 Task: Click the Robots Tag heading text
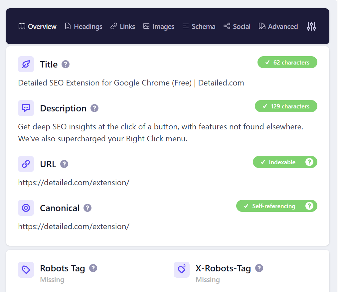pyautogui.click(x=63, y=268)
